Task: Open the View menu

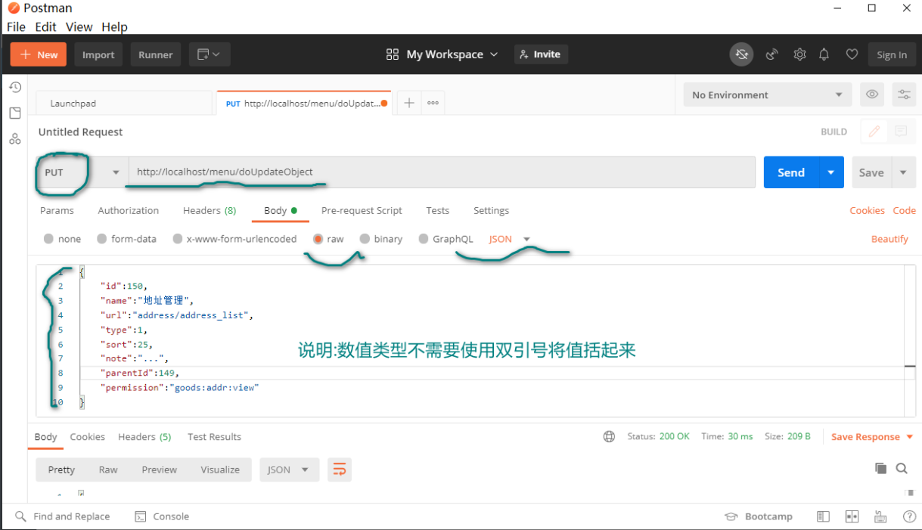Action: 79,27
